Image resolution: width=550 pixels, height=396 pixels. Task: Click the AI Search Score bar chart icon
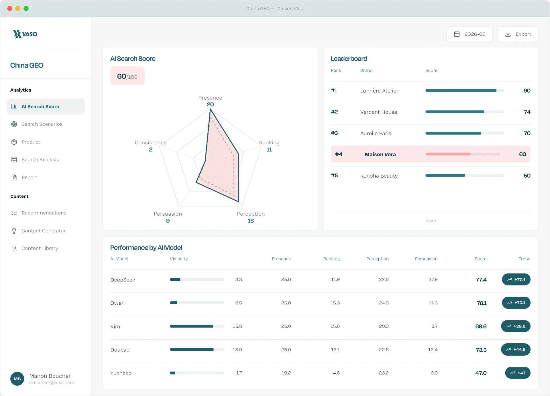(x=14, y=107)
